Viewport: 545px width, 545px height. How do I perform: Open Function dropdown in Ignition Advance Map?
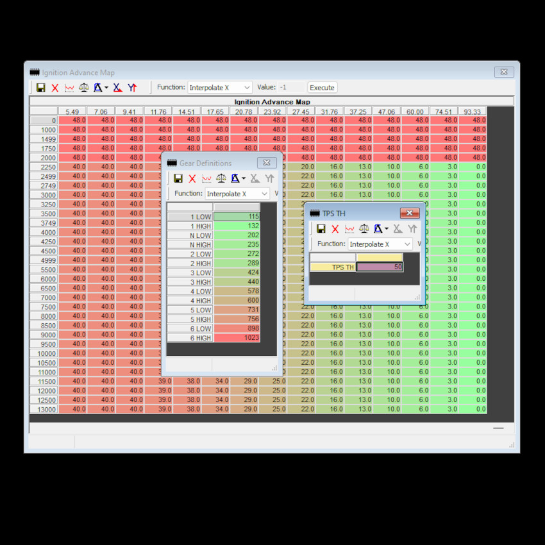(220, 88)
